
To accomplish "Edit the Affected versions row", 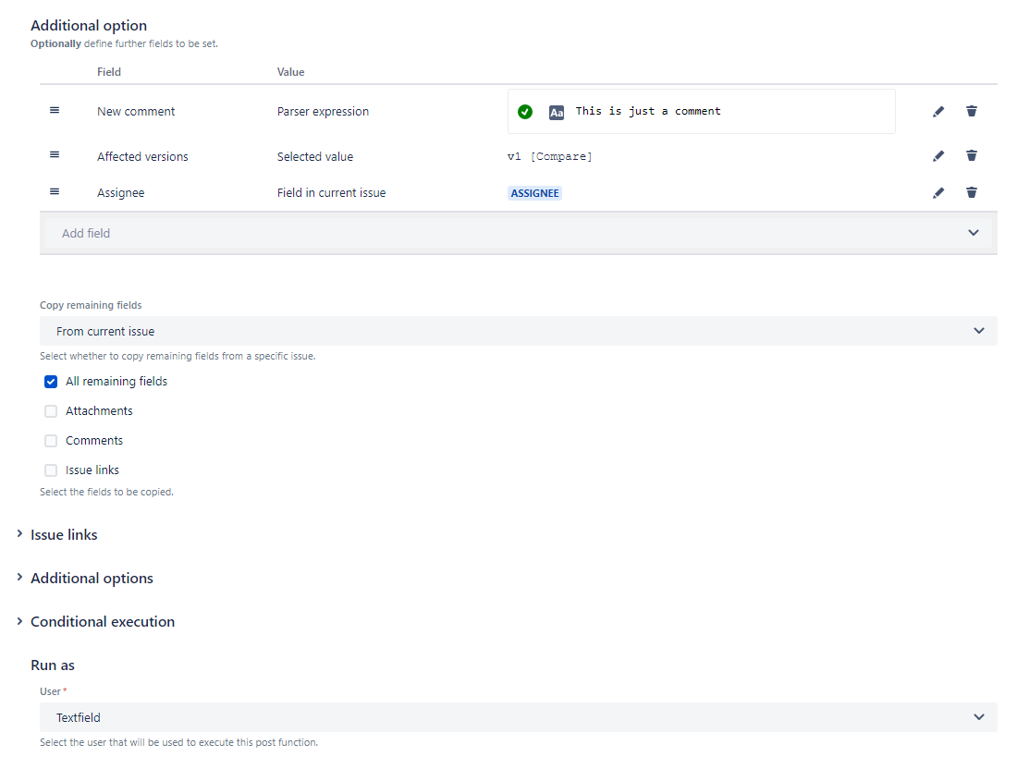I will click(937, 155).
